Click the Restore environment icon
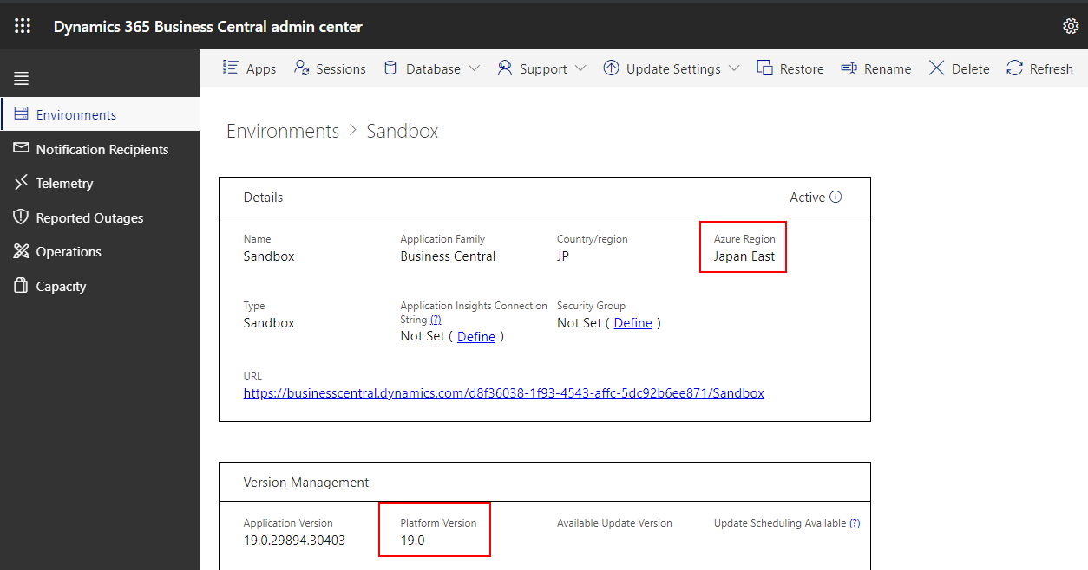 point(790,68)
